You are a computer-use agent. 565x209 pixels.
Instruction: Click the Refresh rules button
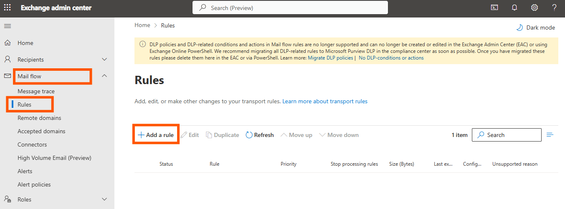(259, 135)
